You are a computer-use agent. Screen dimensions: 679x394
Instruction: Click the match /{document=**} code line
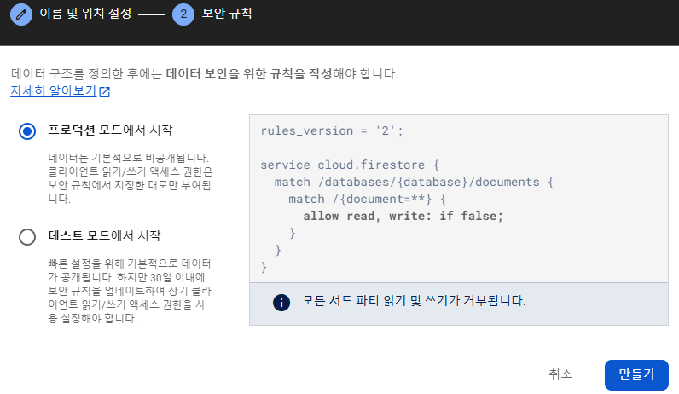coord(367,200)
